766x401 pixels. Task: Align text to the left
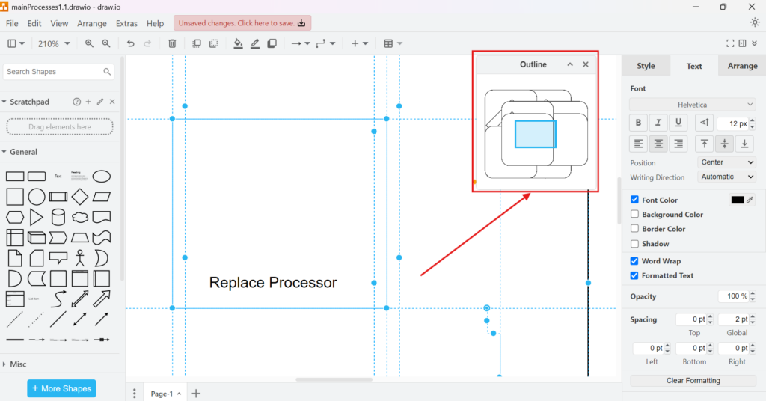pos(638,144)
